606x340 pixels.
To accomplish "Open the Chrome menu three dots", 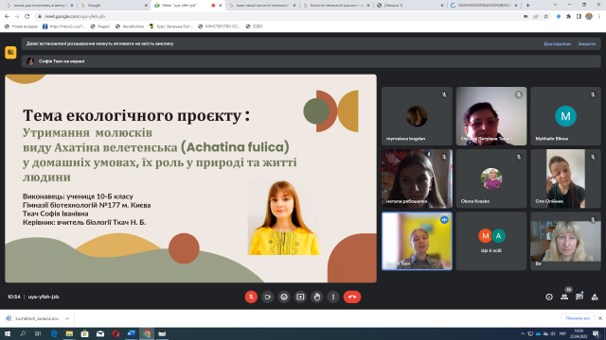I will pos(599,16).
